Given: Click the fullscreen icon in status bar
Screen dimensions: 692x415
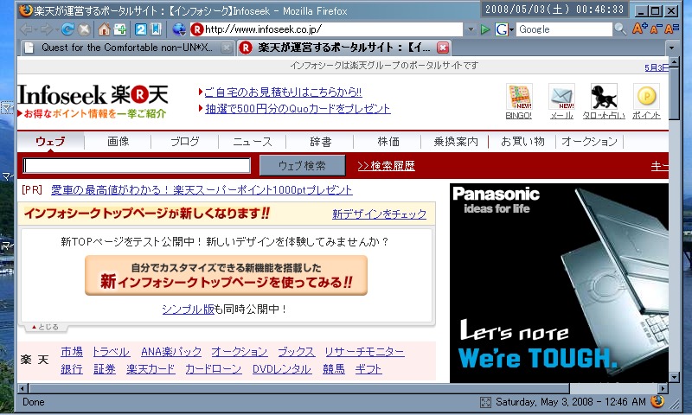Looking at the screenshot, I should point(486,402).
